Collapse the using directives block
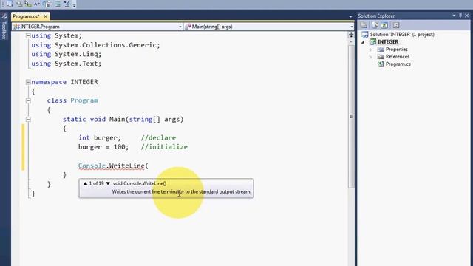The height and width of the screenshot is (266, 473). click(28, 36)
